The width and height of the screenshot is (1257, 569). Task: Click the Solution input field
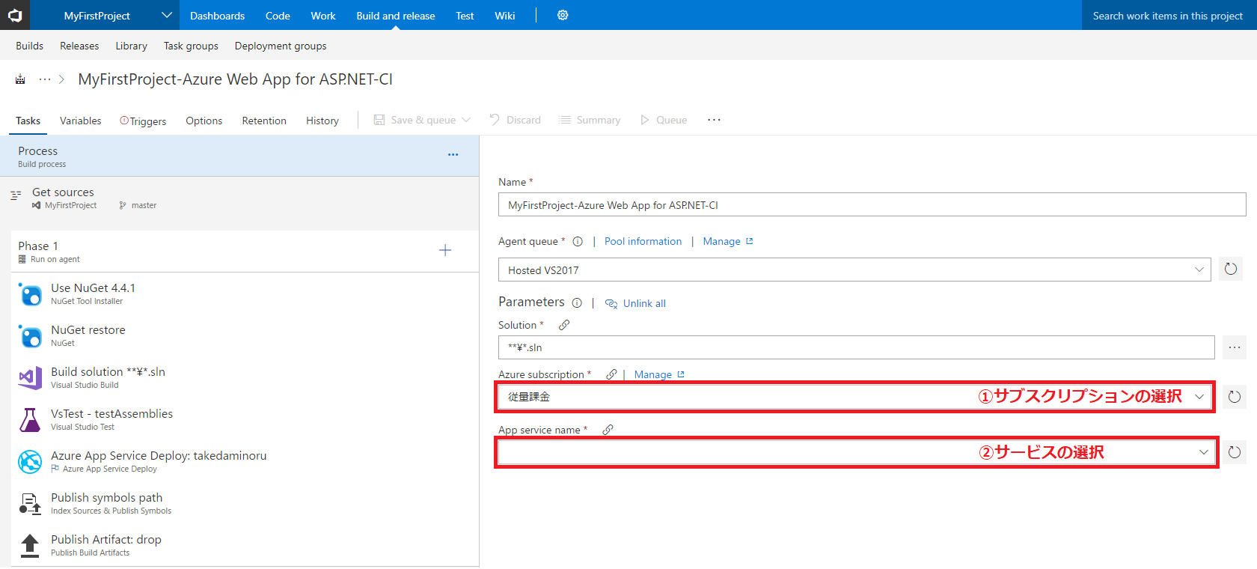tap(857, 347)
